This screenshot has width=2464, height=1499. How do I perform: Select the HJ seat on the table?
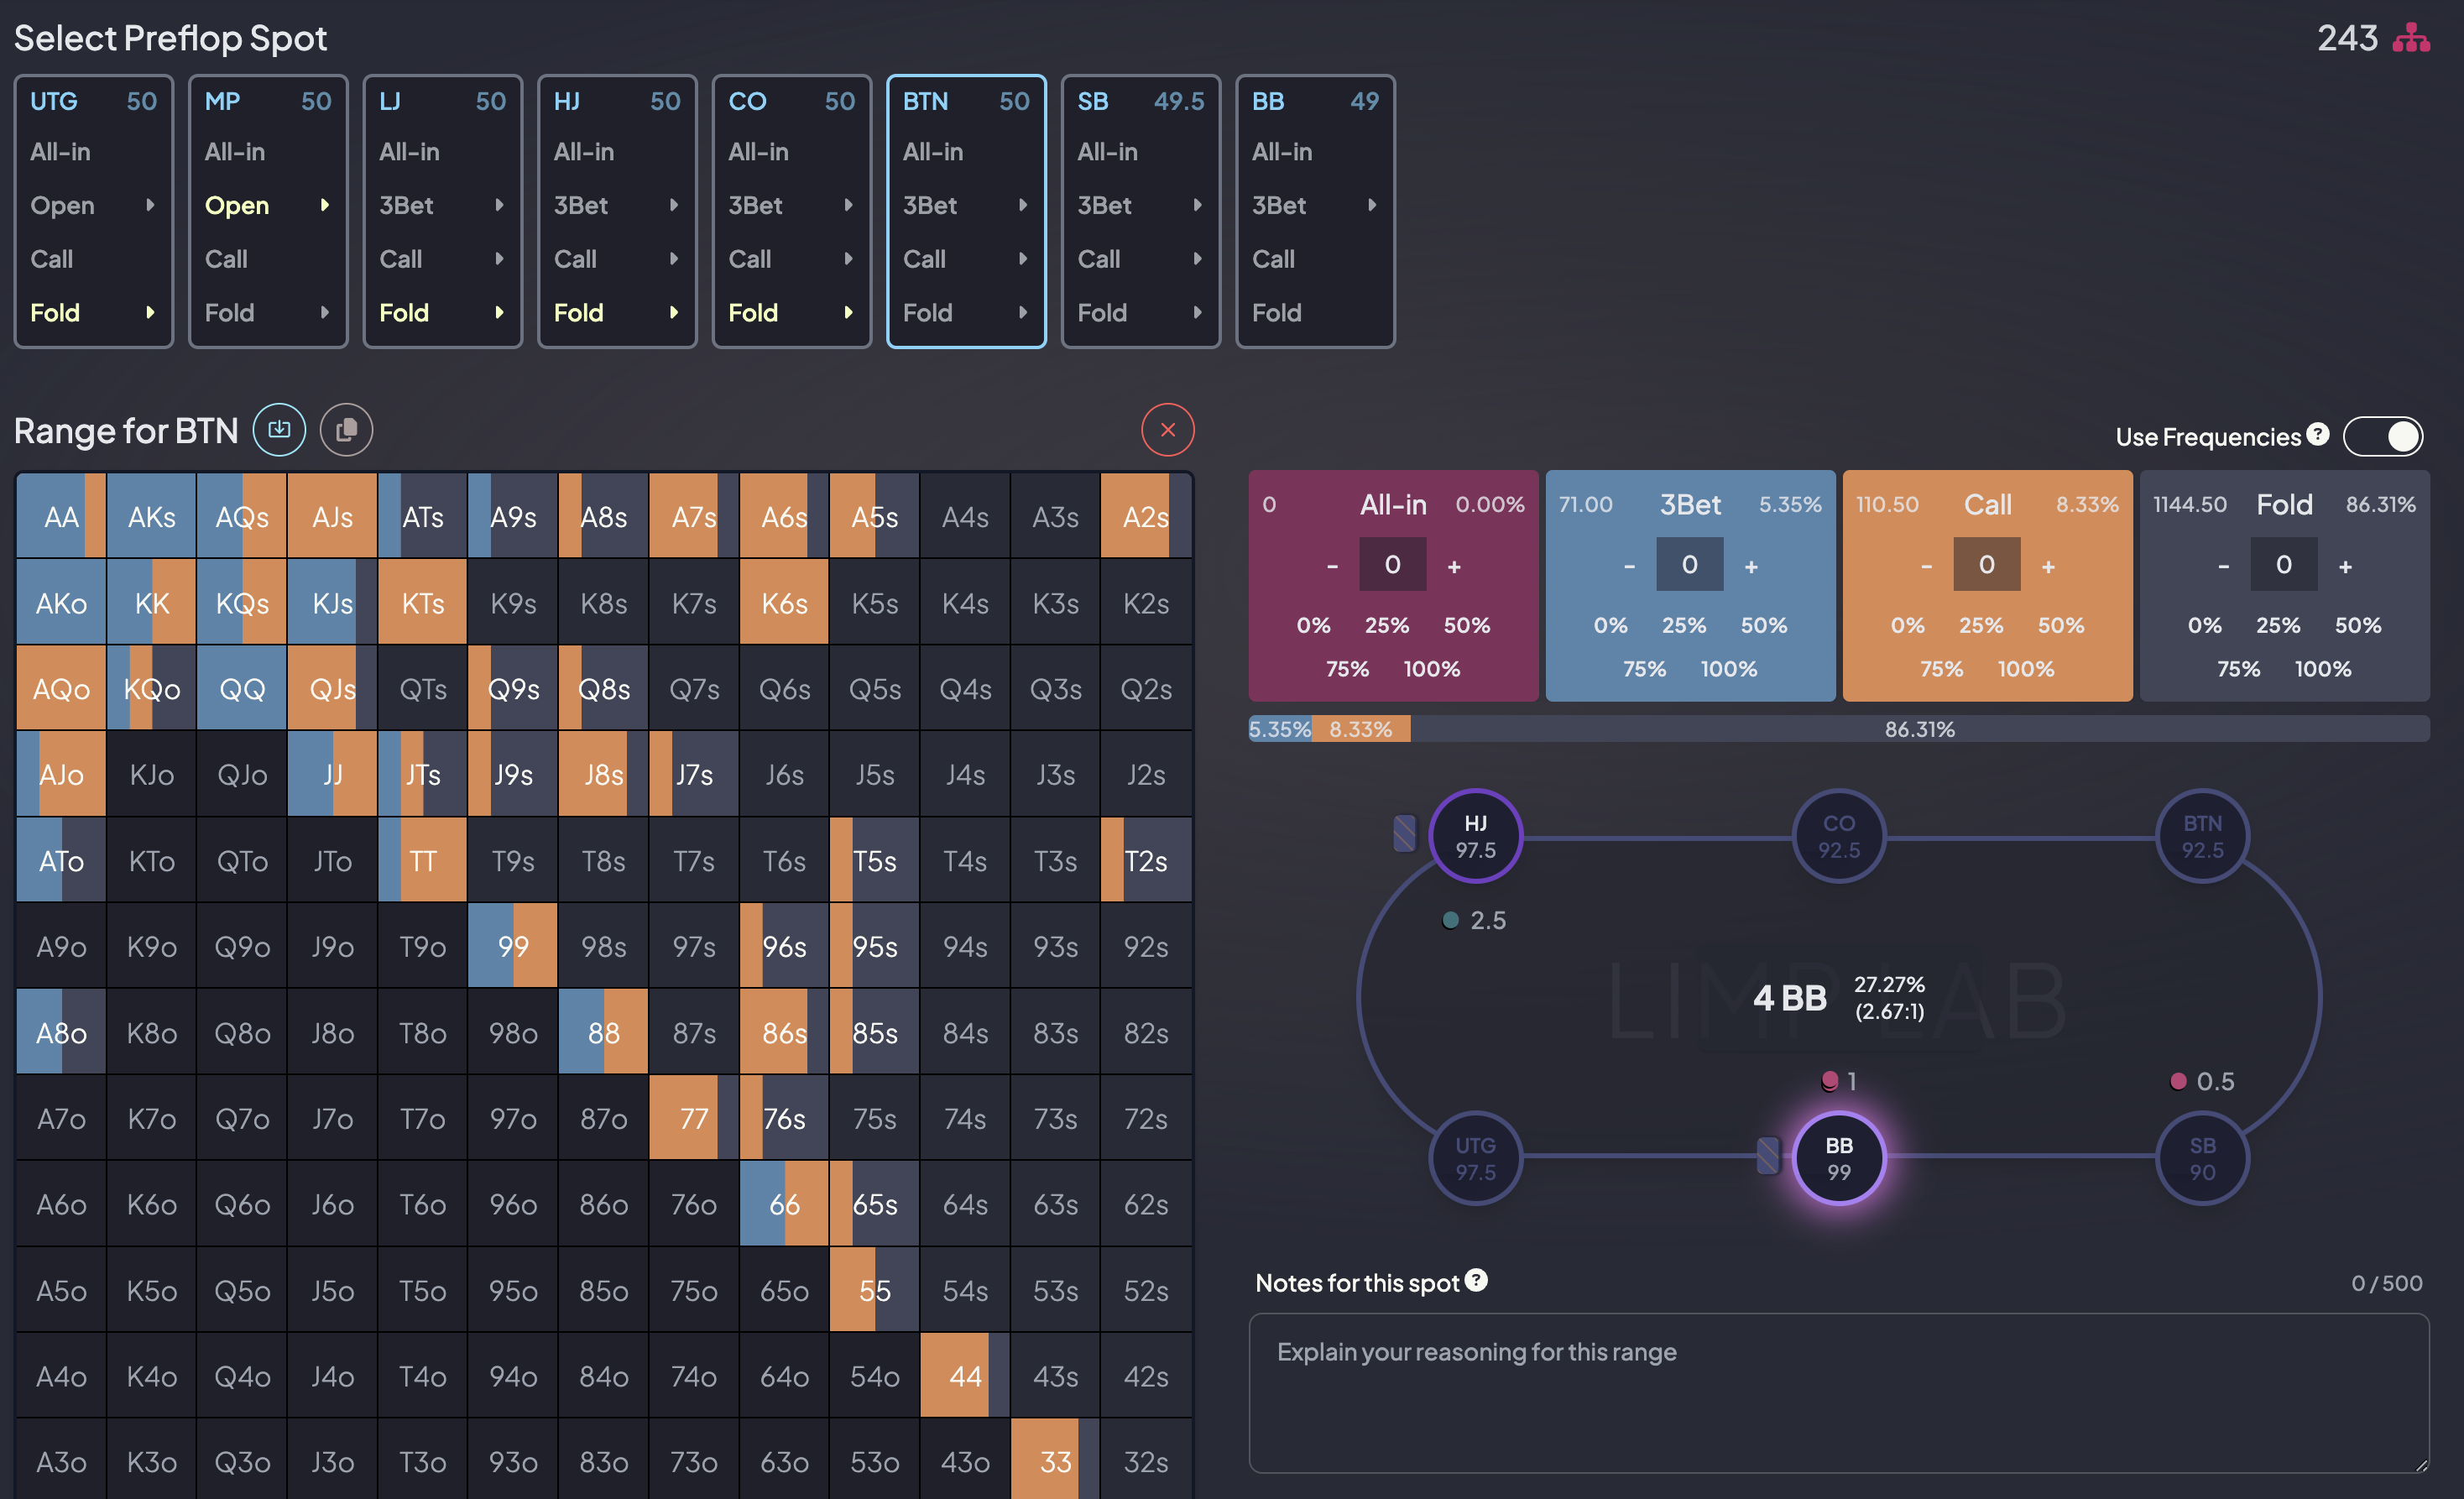(x=1475, y=836)
